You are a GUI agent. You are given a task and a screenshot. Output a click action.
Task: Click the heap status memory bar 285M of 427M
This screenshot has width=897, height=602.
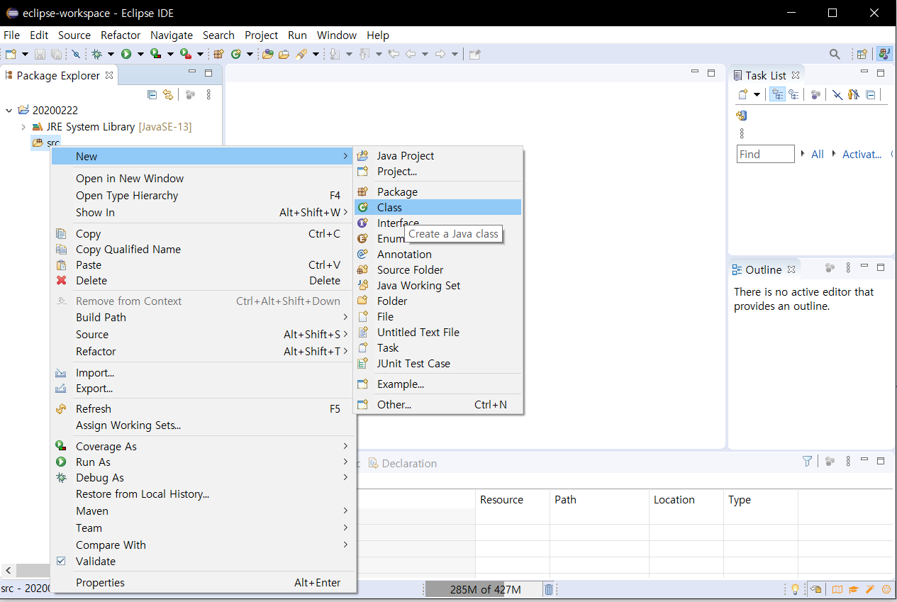coord(485,589)
